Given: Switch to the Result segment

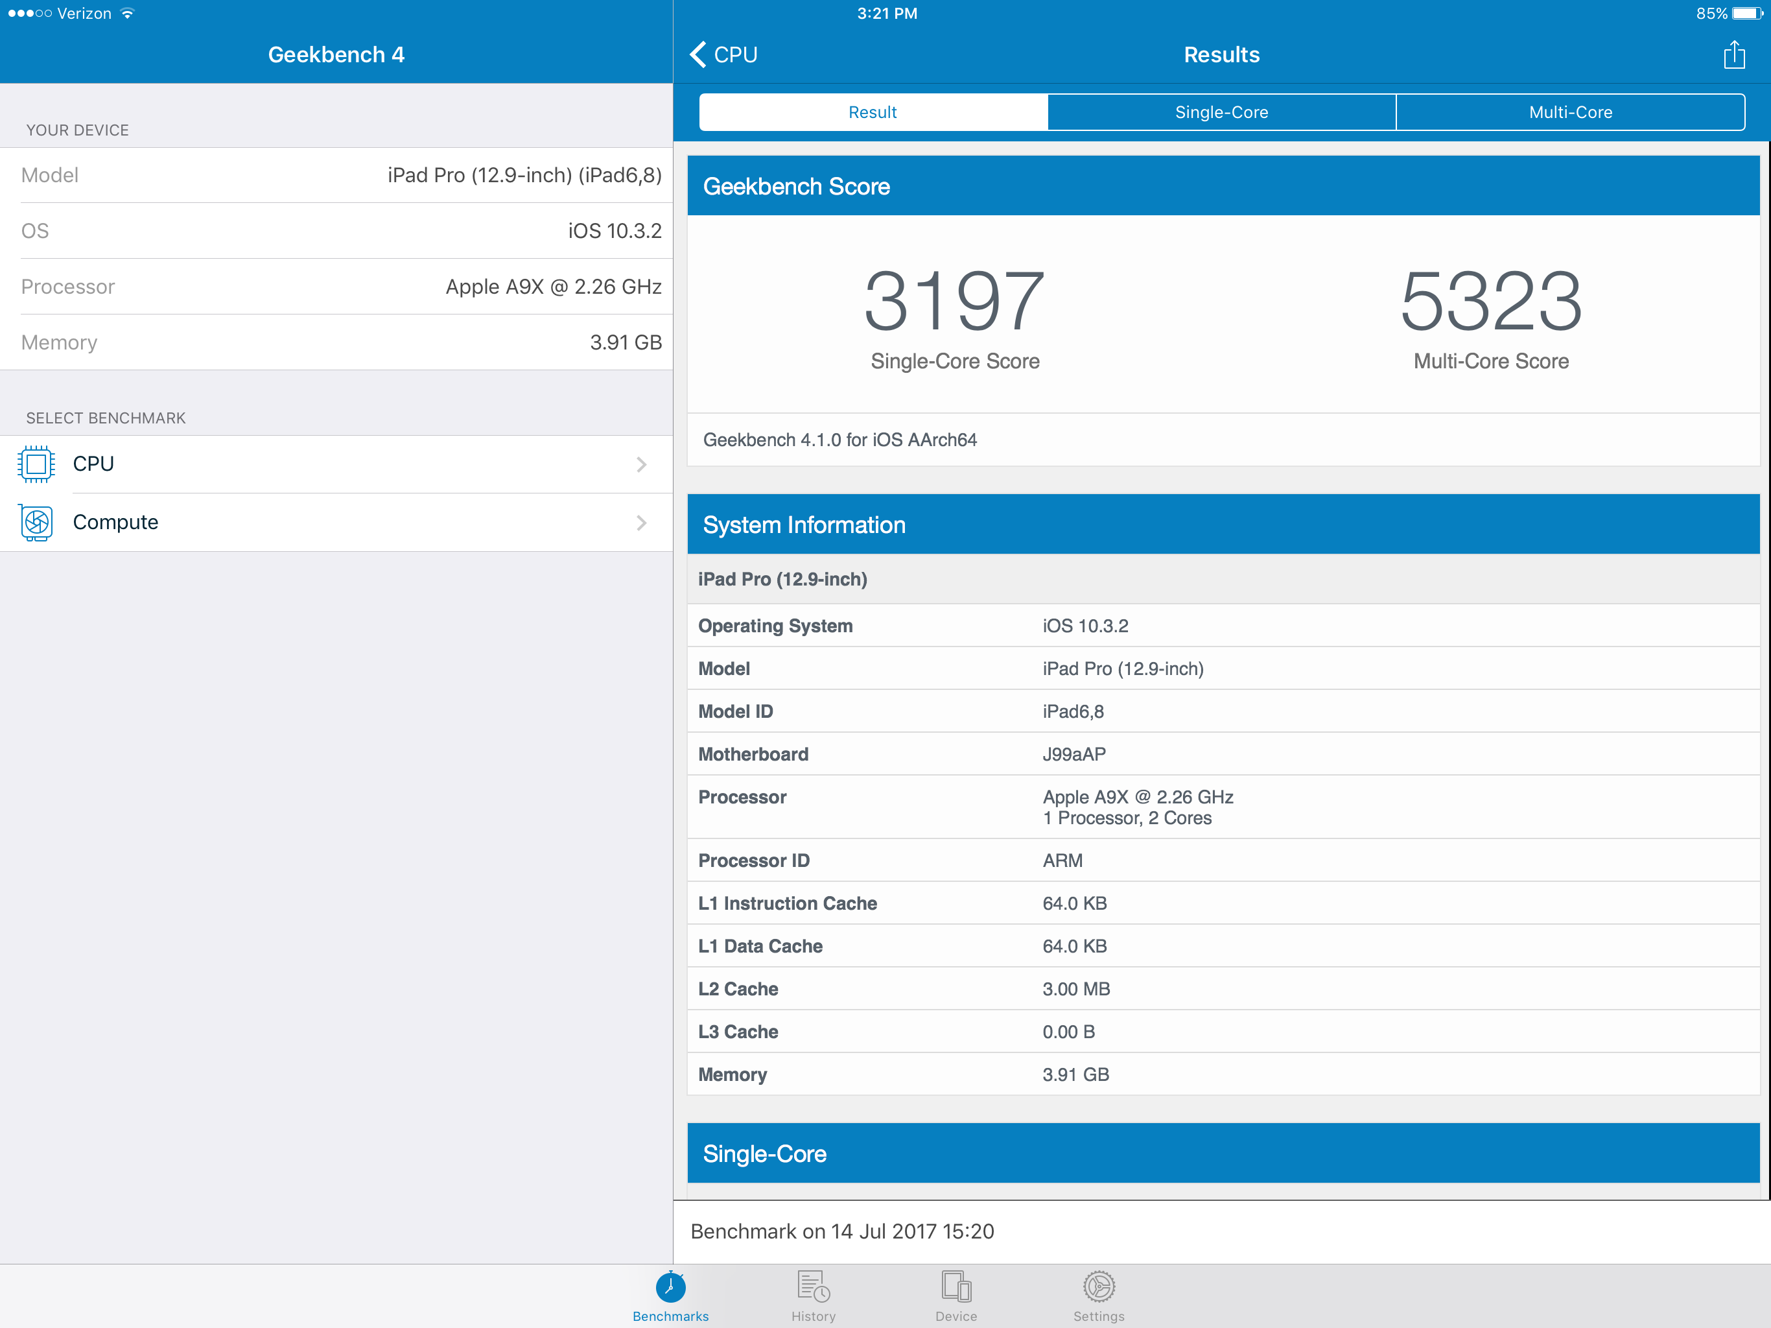Looking at the screenshot, I should pos(873,112).
